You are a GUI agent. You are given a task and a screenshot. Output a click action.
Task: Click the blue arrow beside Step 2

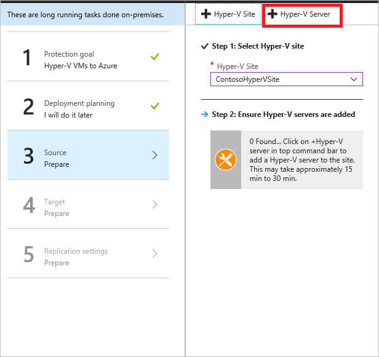[x=205, y=114]
